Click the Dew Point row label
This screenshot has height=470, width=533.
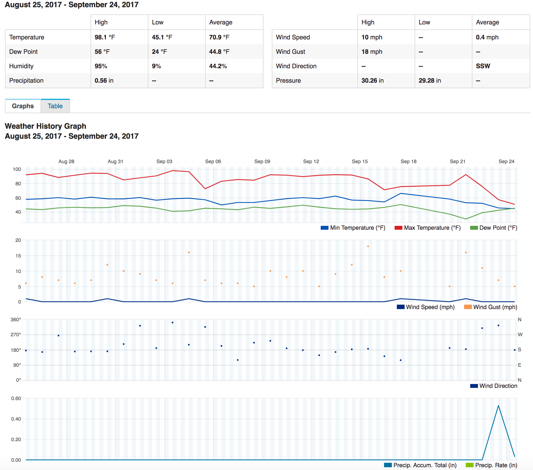pyautogui.click(x=23, y=52)
